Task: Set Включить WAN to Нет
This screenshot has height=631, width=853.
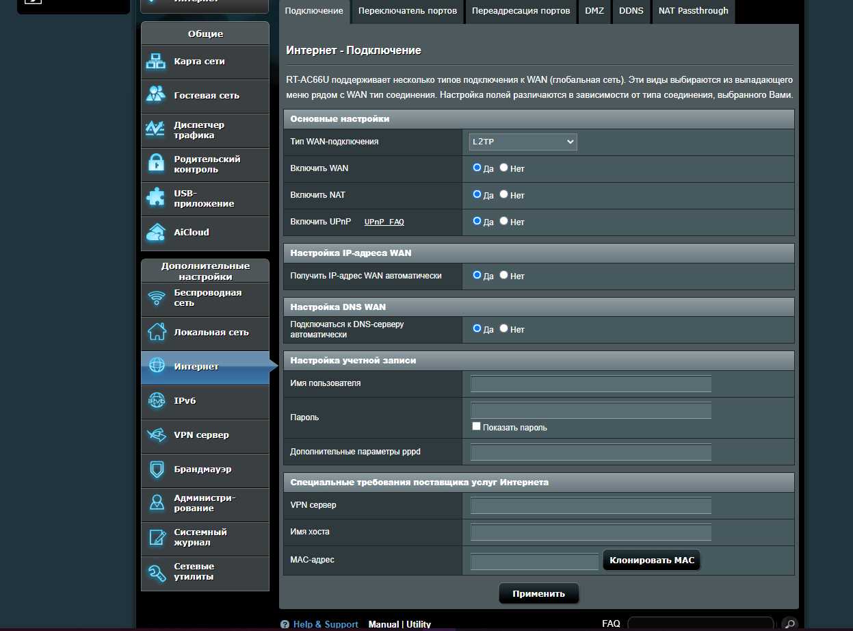Action: (x=504, y=168)
